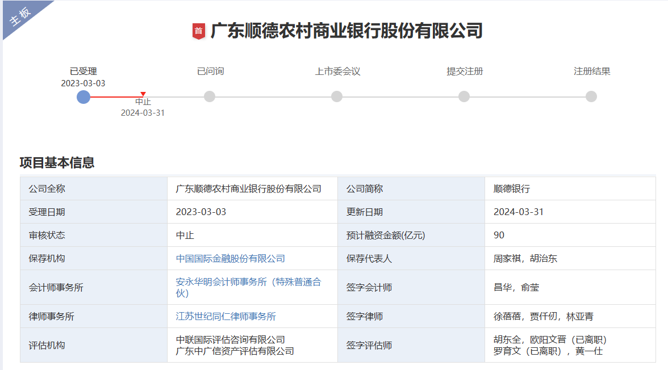Click the 注册结果 stage circle
Screen dimensions: 668x370
coord(591,96)
